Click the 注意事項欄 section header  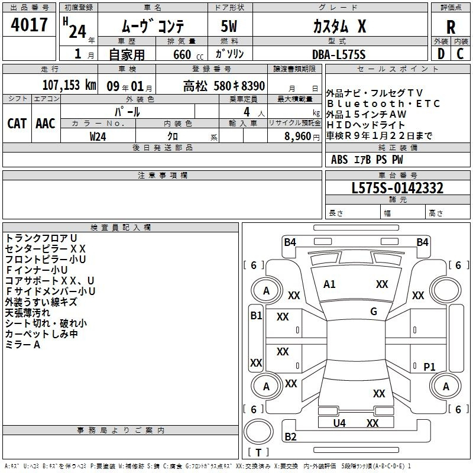pyautogui.click(x=162, y=175)
